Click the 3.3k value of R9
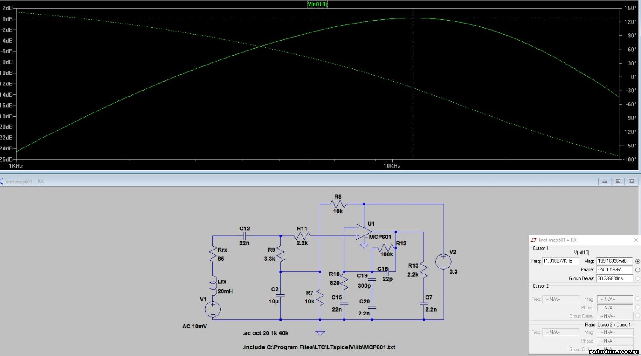 (270, 259)
